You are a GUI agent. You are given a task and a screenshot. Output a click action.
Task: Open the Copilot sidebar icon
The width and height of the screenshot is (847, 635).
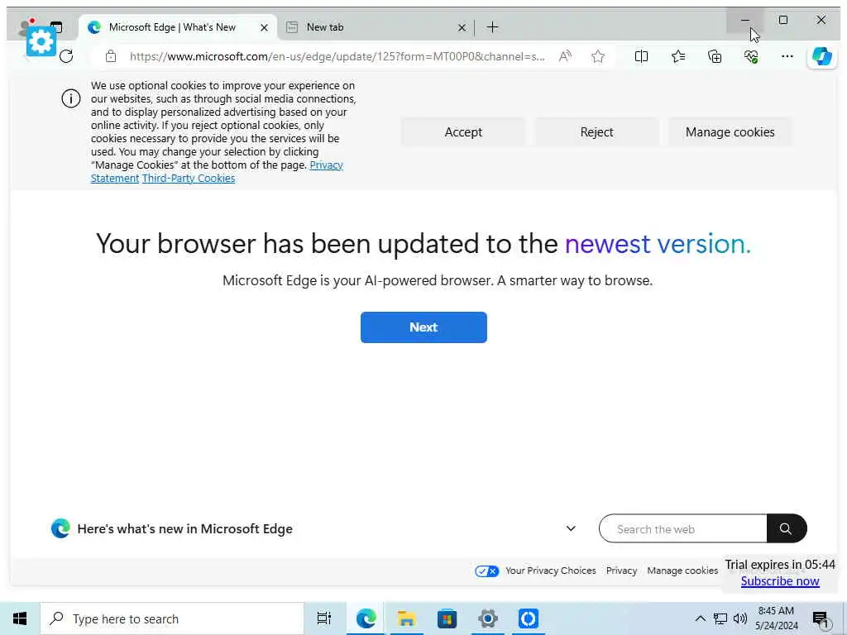[821, 56]
